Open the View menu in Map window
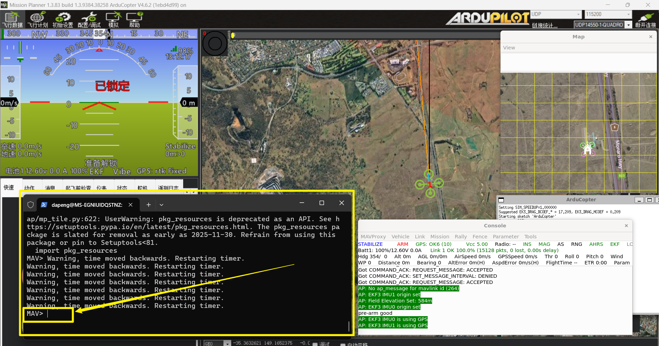 click(x=509, y=48)
